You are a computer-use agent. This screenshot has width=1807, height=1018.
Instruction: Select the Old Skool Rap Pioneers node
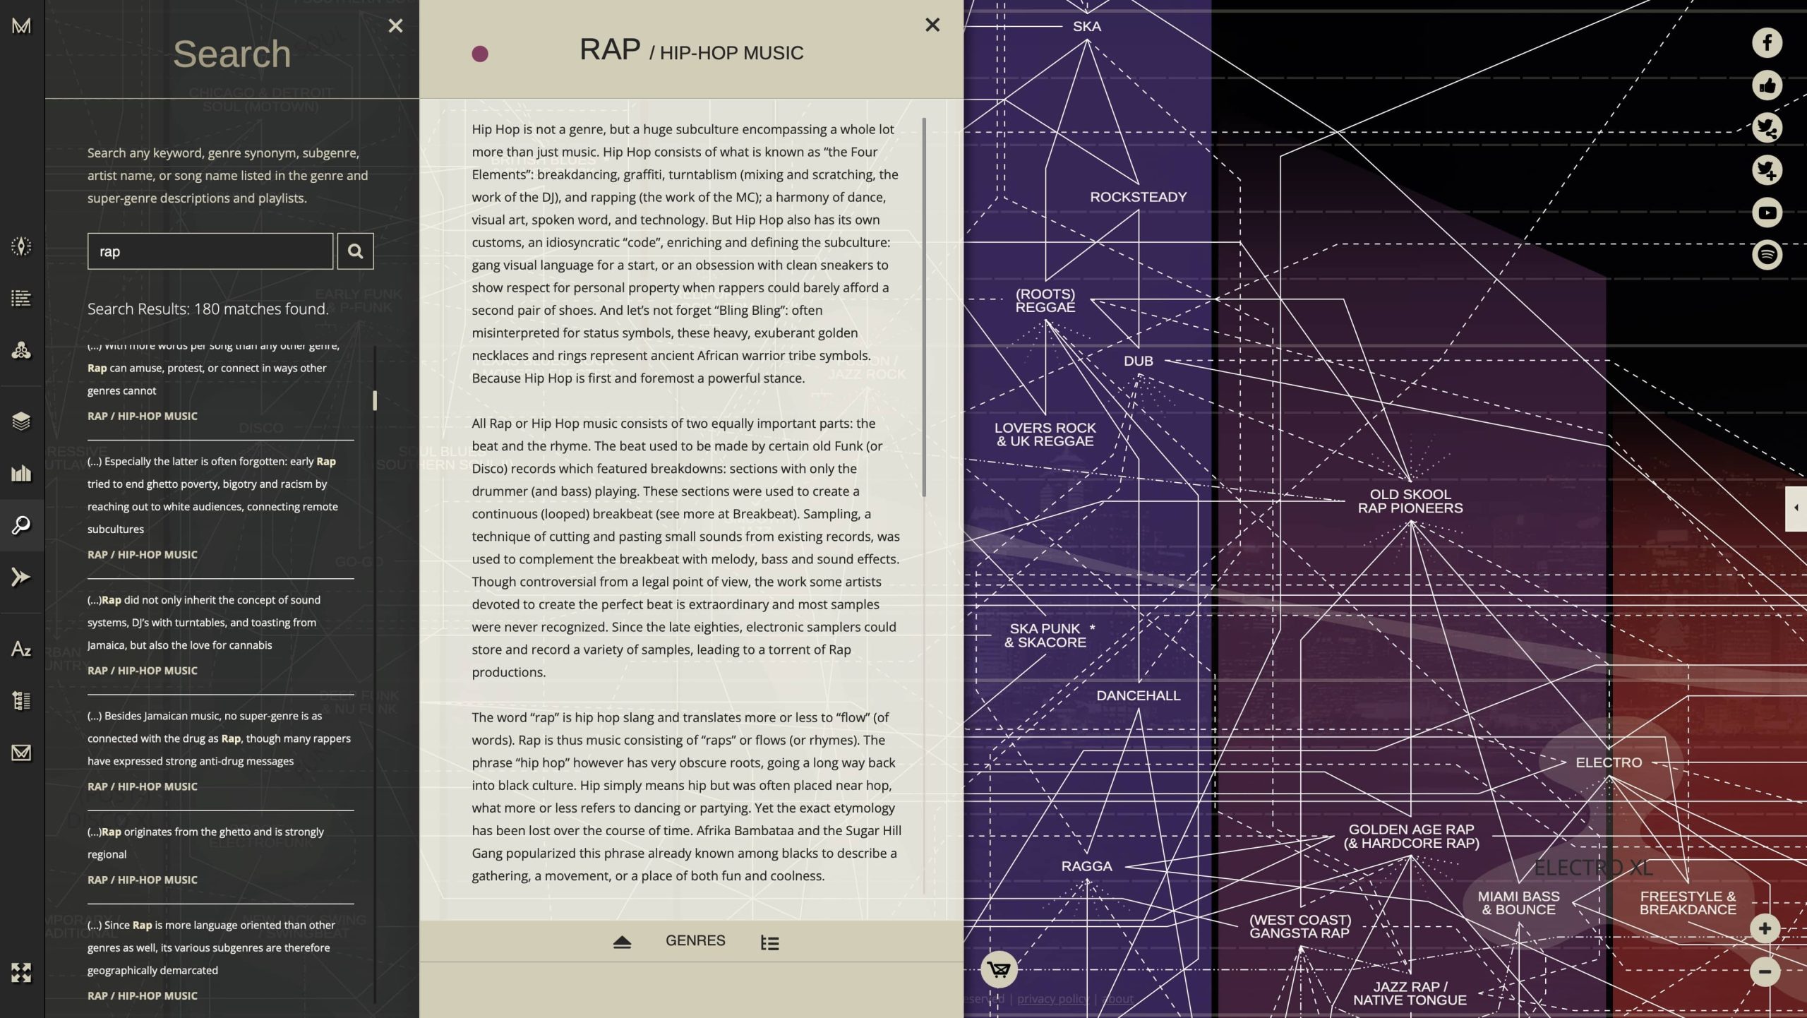[x=1410, y=501]
